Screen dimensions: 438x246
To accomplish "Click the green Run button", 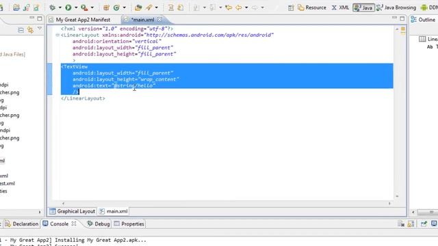I will [68, 8].
